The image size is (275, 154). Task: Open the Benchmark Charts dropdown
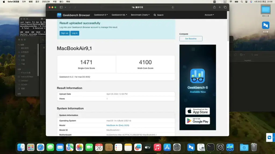[140, 15]
